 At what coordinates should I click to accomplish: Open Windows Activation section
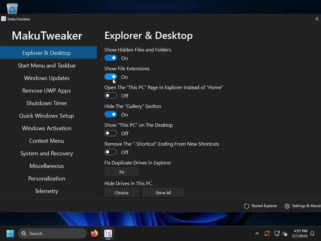(x=47, y=128)
